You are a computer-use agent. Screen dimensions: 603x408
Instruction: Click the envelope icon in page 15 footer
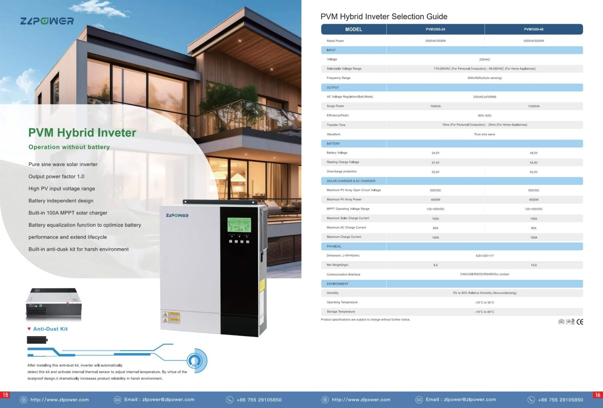[x=117, y=400]
